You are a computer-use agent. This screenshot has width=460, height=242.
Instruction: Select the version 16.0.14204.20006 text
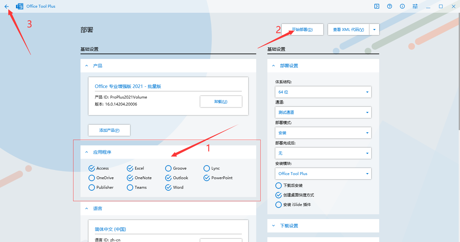tap(116, 104)
